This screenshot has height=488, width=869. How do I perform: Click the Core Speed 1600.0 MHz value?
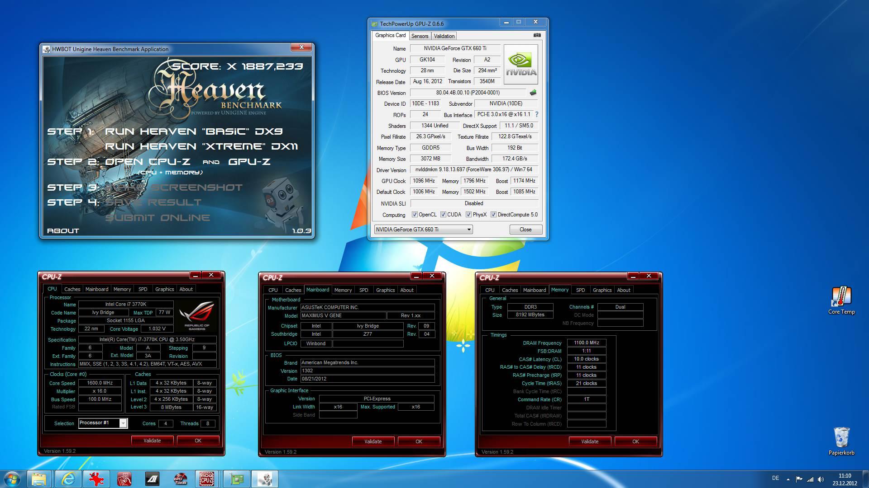point(100,383)
